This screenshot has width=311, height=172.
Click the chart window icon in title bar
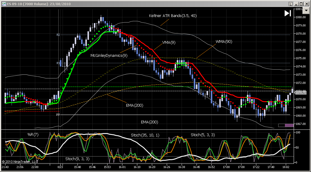pyautogui.click(x=4, y=4)
